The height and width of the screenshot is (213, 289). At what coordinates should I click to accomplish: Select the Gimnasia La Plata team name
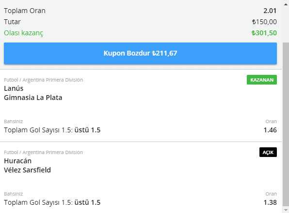pos(33,98)
